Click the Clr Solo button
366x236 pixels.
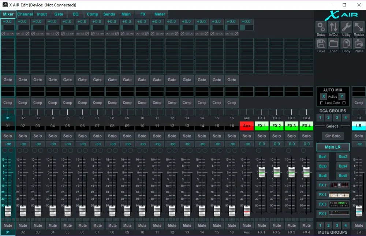[333, 136]
